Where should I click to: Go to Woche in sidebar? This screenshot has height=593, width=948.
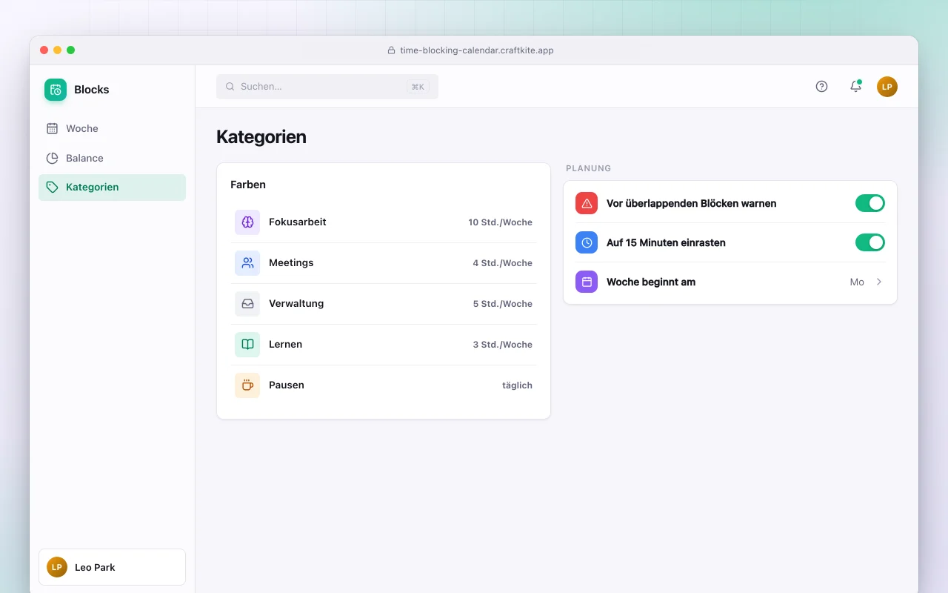(x=112, y=128)
